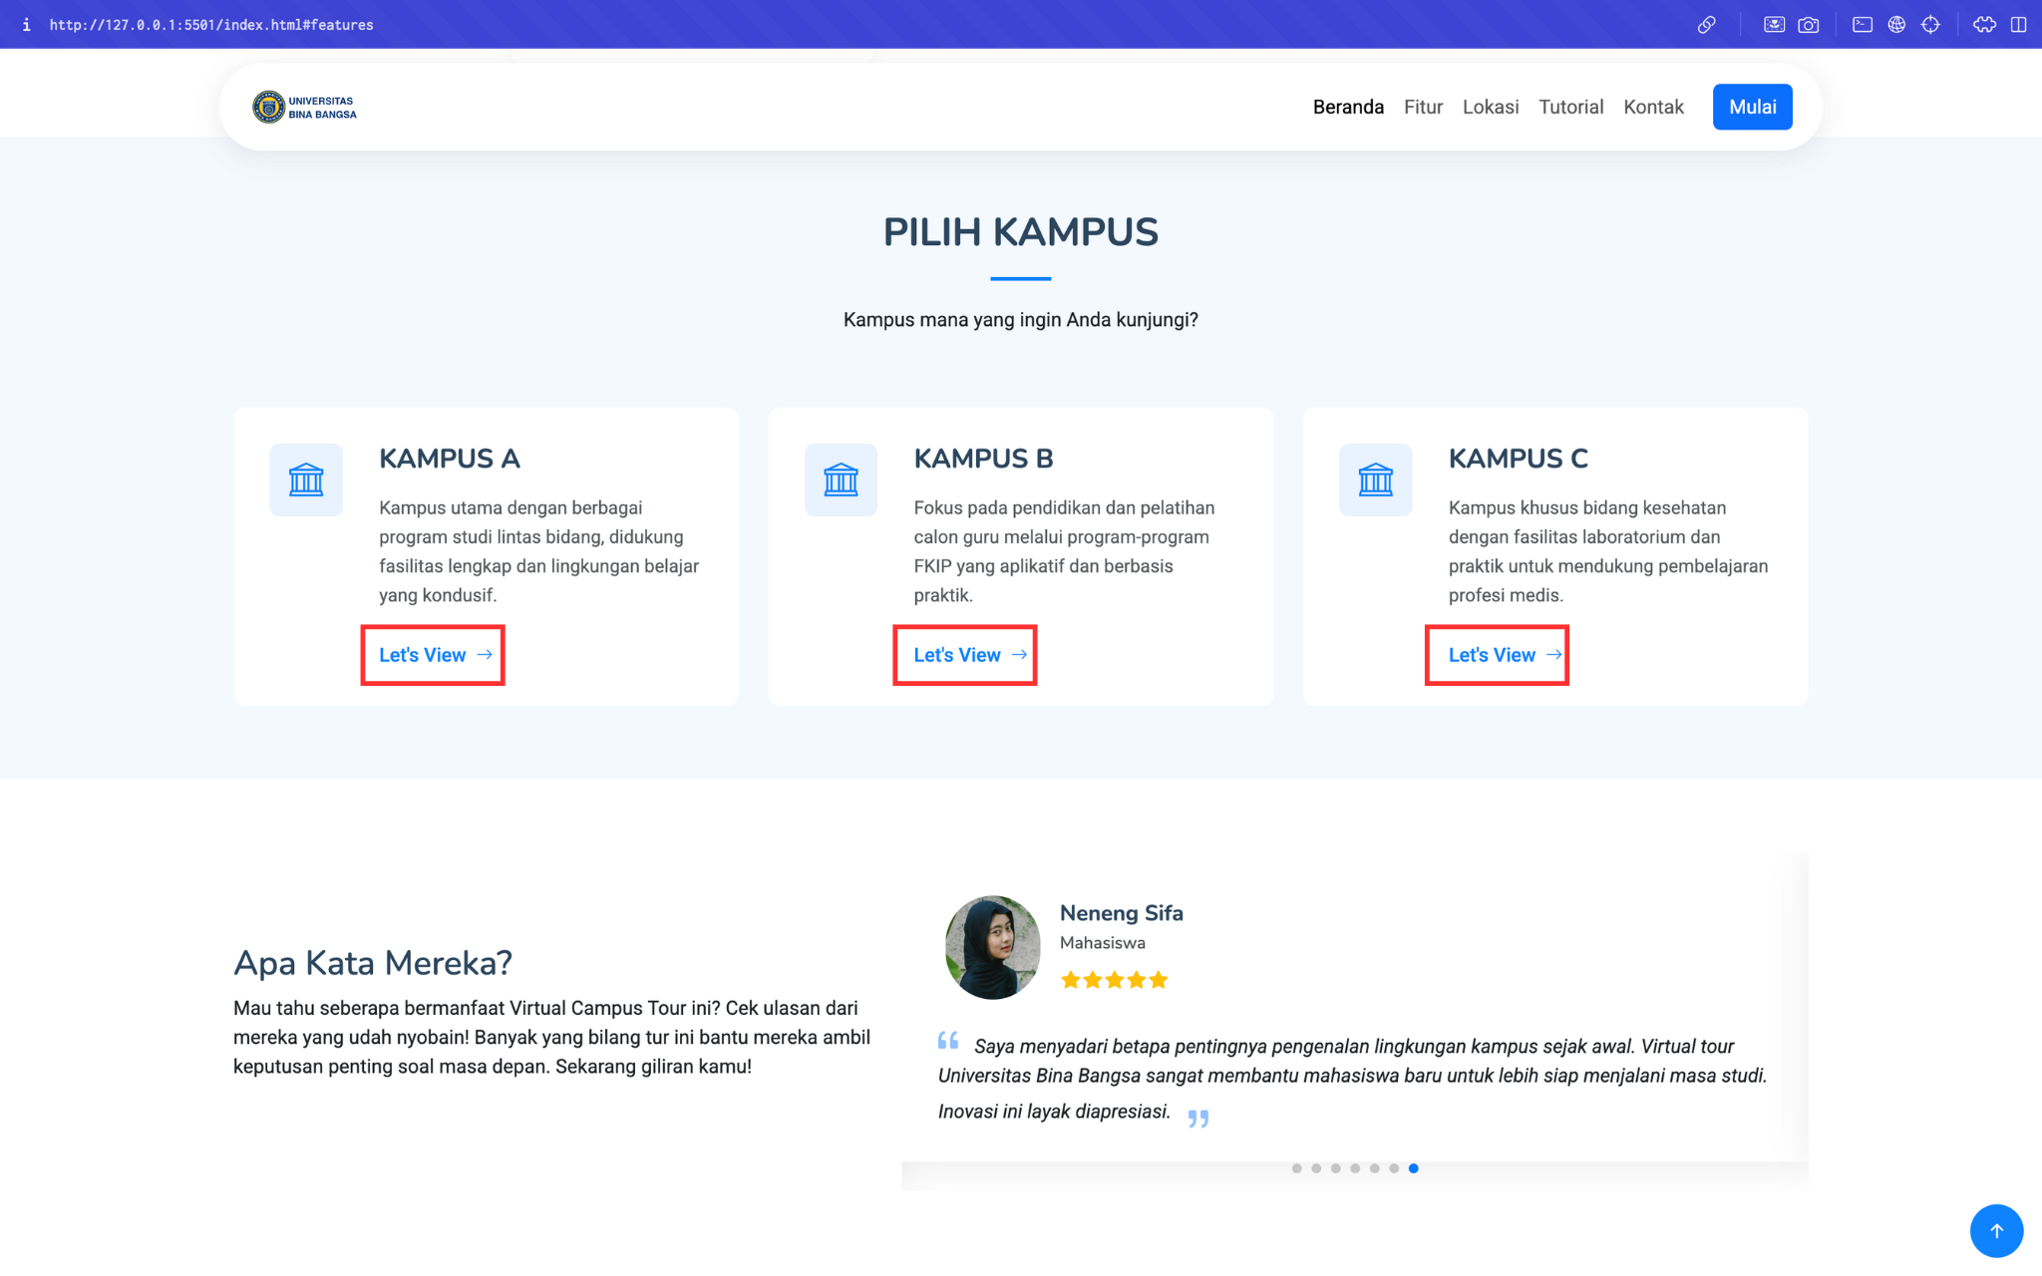The image size is (2042, 1276).
Task: Open the Tutorial navigation link
Action: point(1570,107)
